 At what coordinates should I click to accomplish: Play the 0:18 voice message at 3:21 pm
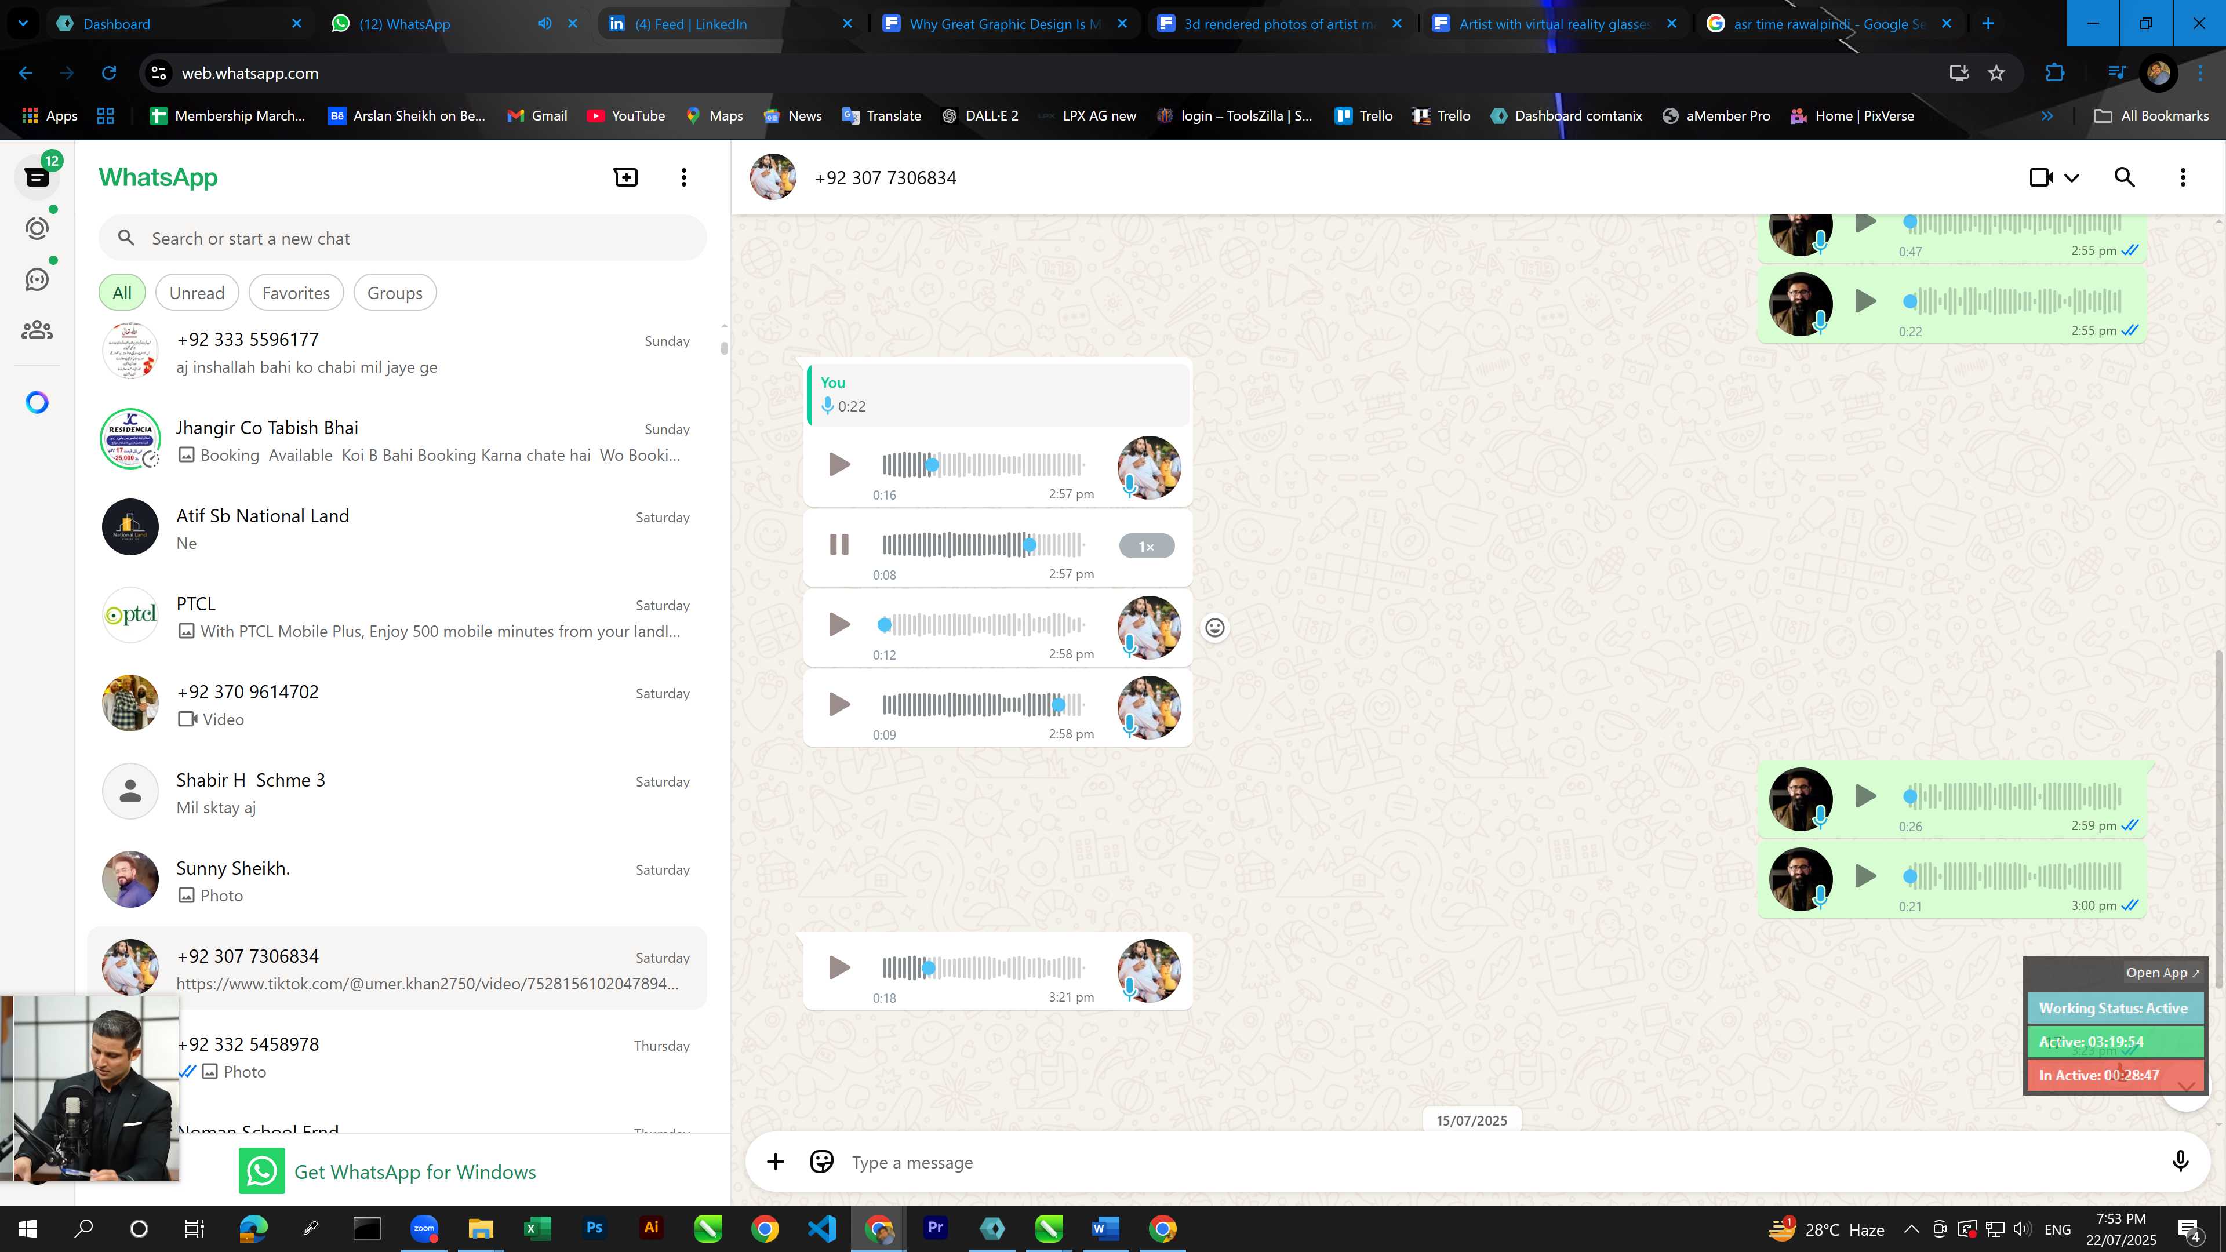tap(839, 967)
